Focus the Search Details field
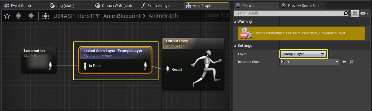The width and height of the screenshot is (372, 111). point(289,13)
